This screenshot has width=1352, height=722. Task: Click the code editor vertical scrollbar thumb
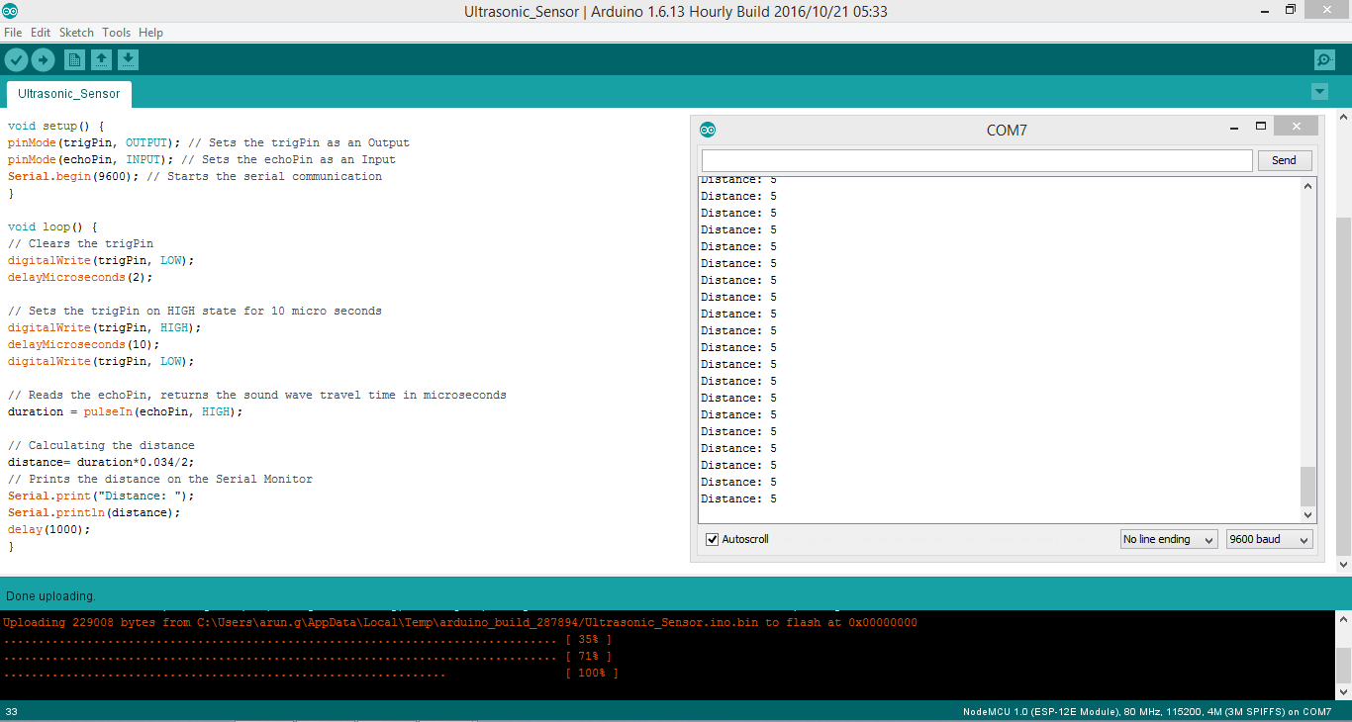coord(1344,387)
